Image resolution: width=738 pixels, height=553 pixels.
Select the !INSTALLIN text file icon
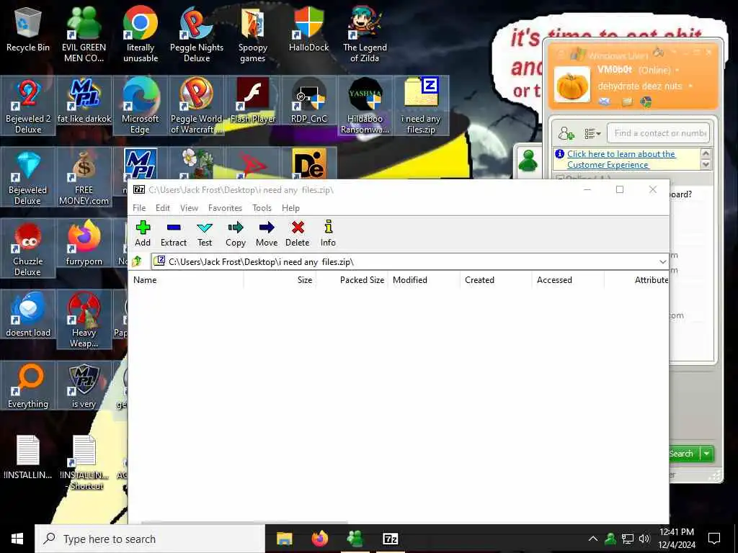[28, 457]
